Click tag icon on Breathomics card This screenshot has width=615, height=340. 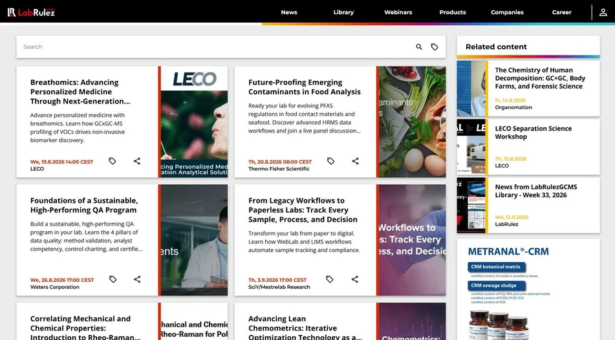coord(112,161)
